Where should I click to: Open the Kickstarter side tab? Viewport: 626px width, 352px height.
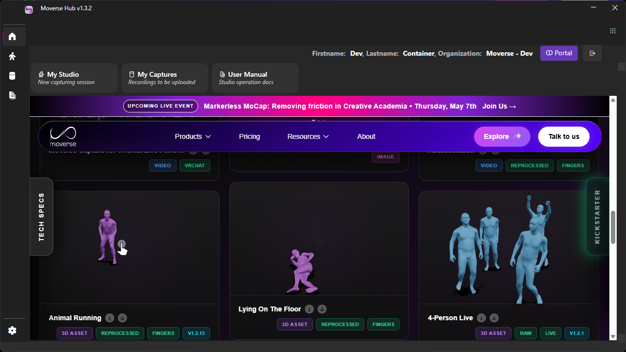[598, 217]
